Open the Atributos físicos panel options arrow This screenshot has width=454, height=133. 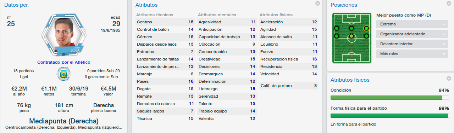coord(449,79)
